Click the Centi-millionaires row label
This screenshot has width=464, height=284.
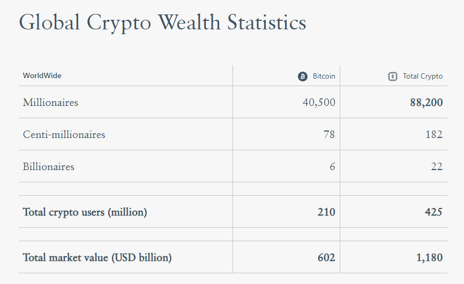[x=64, y=135]
